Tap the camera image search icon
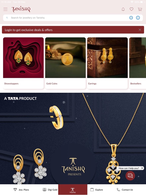Viewport: 146px width, 195px height. click(131, 18)
